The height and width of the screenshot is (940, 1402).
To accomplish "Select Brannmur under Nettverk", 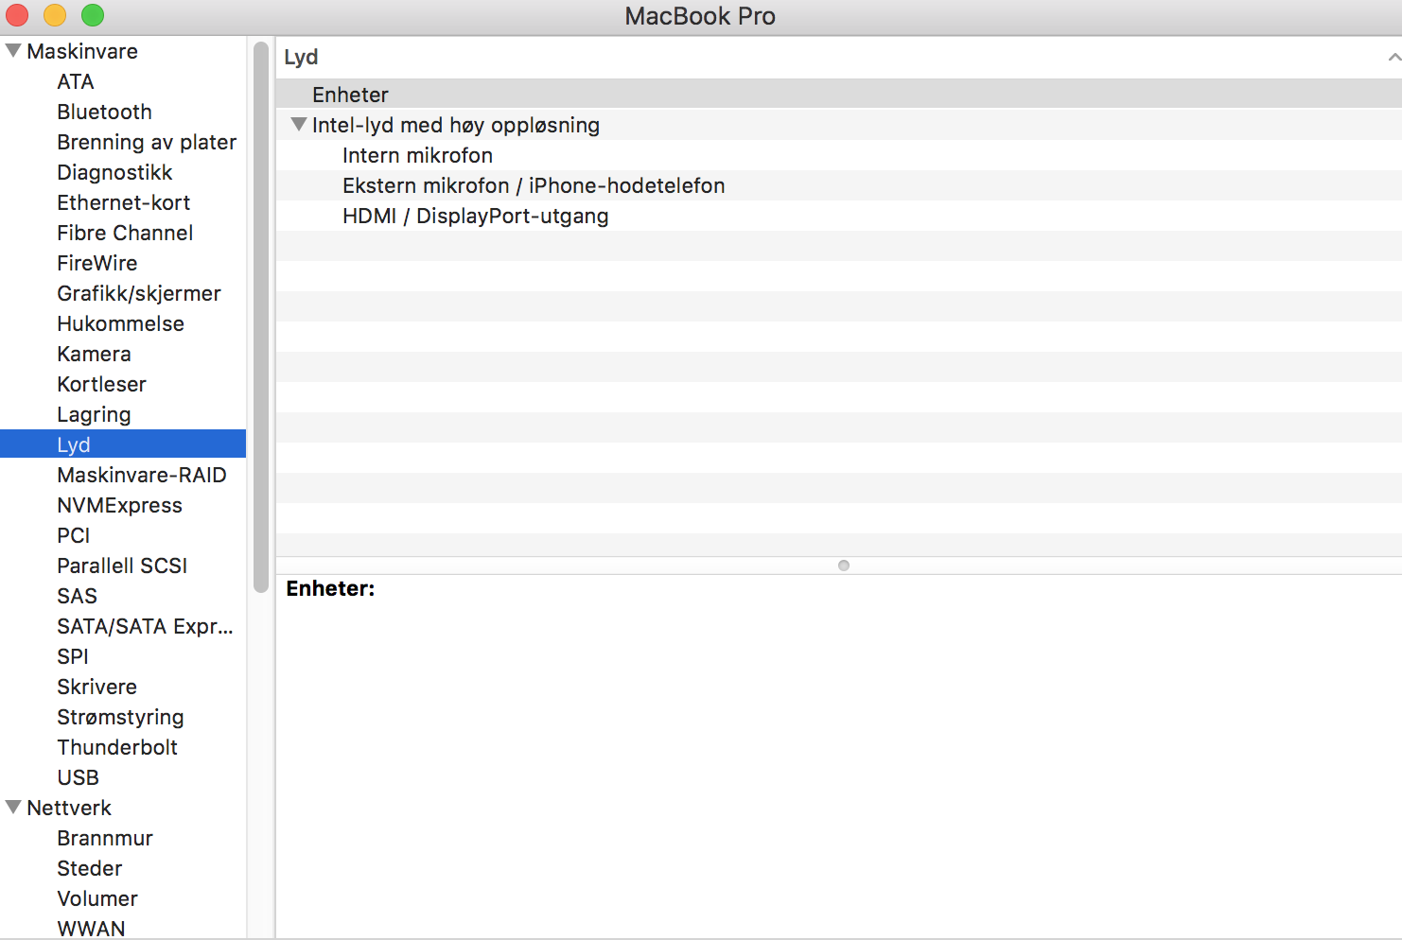I will coord(104,838).
